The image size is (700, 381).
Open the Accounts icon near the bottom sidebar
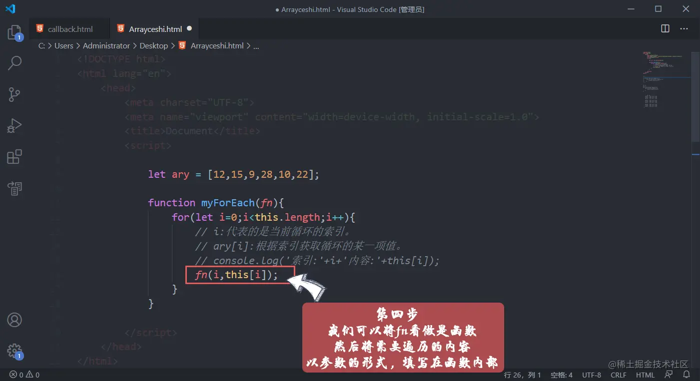click(x=13, y=320)
